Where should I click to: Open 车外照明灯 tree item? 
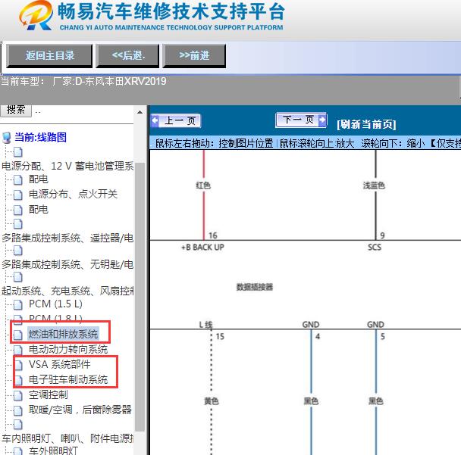click(53, 450)
